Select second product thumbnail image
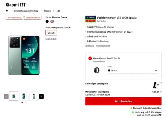 coord(24,96)
